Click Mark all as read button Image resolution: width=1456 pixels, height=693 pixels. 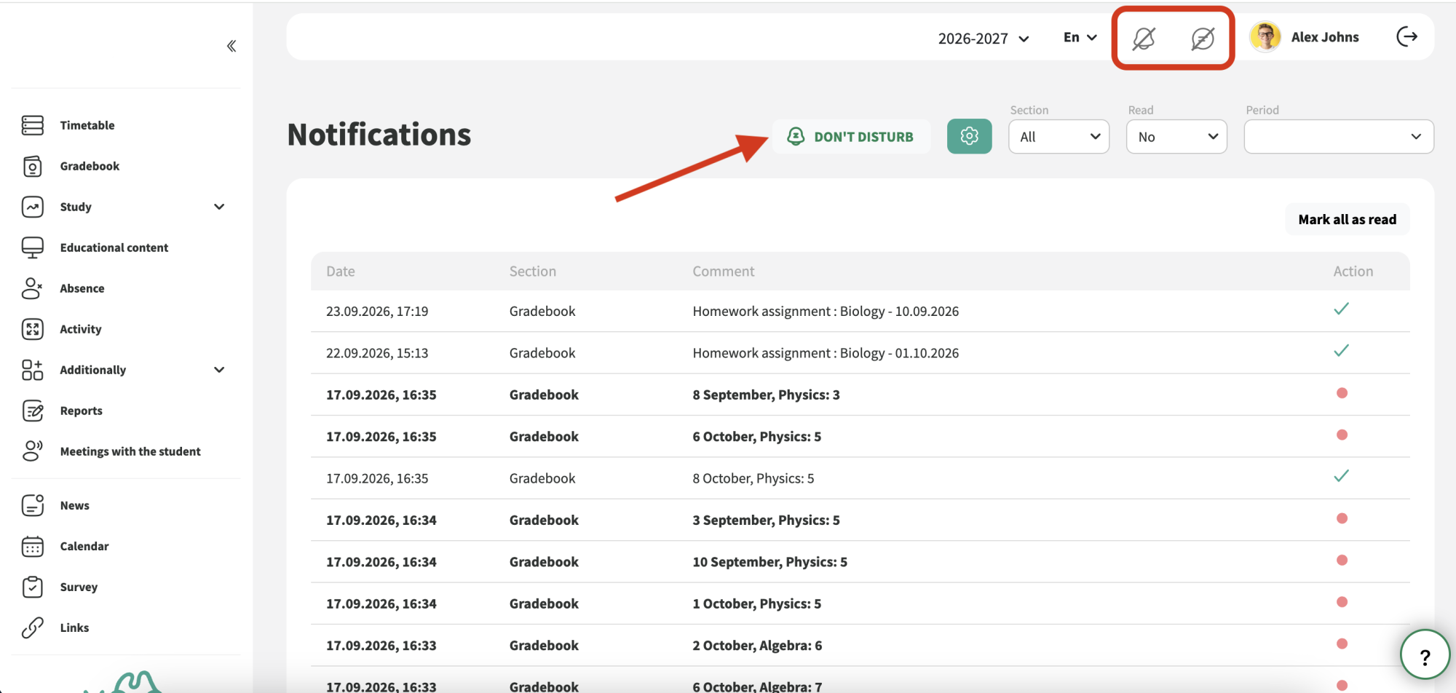point(1347,219)
